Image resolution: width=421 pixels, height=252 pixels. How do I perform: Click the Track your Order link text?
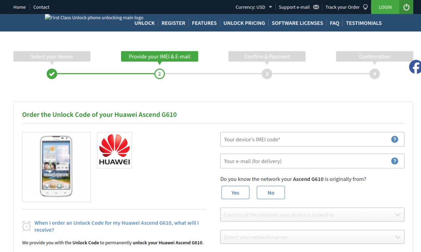tap(342, 7)
